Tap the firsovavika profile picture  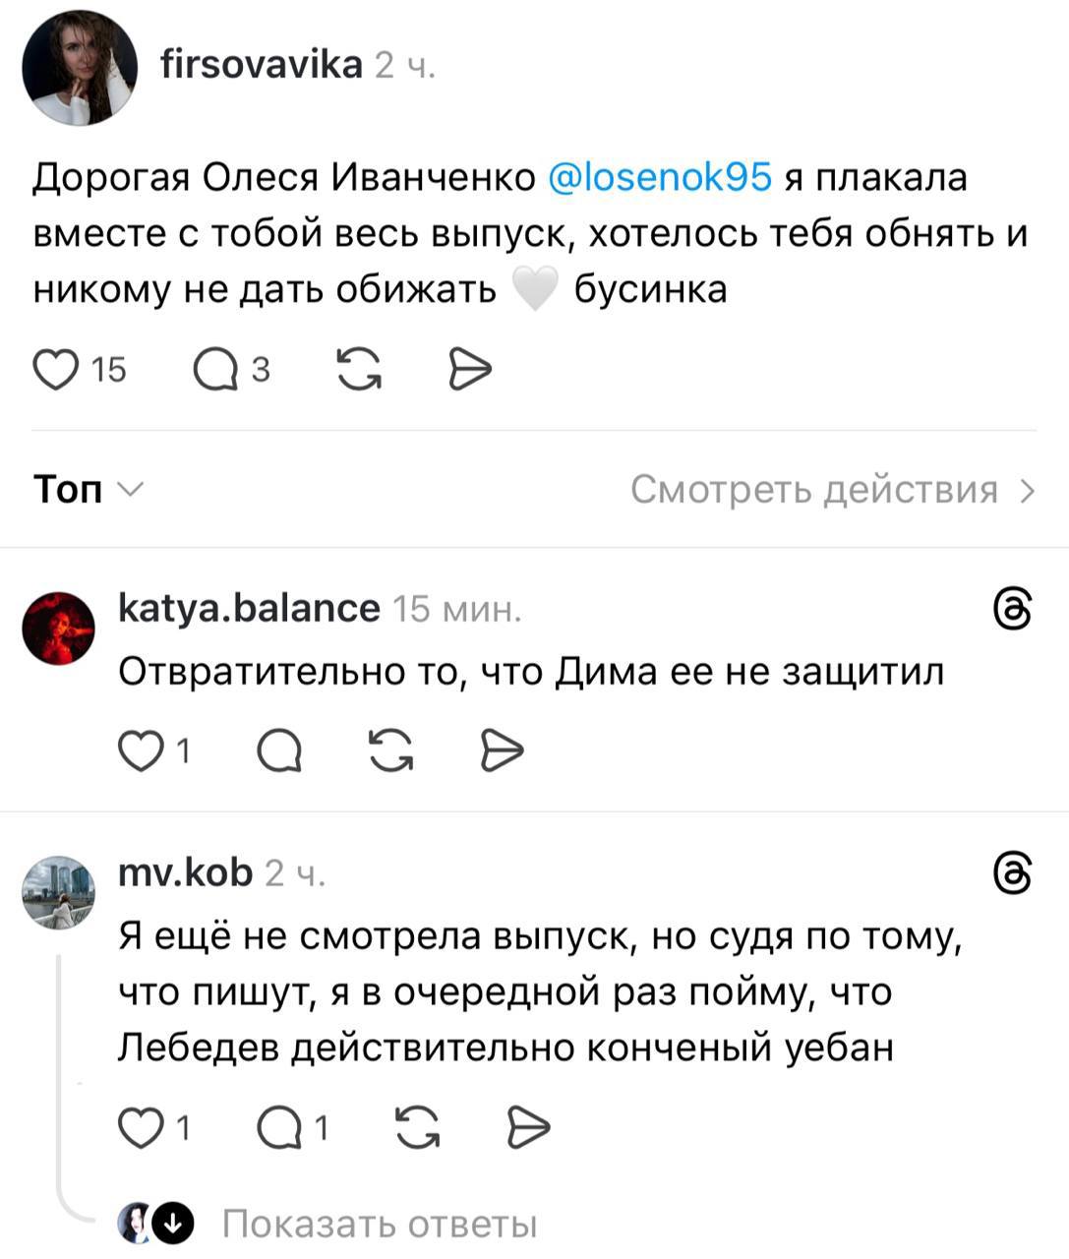(x=80, y=69)
